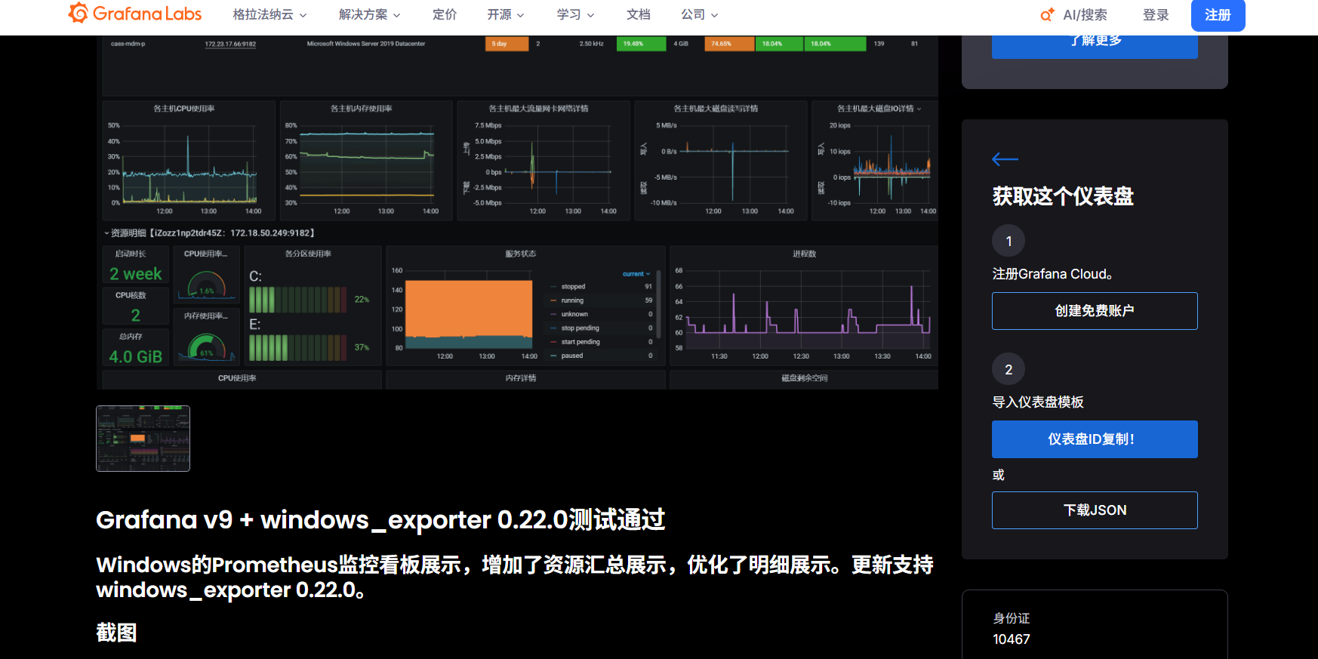The width and height of the screenshot is (1318, 659).
Task: Collapse the 资源明细 row in the screenshot
Action: coord(106,233)
